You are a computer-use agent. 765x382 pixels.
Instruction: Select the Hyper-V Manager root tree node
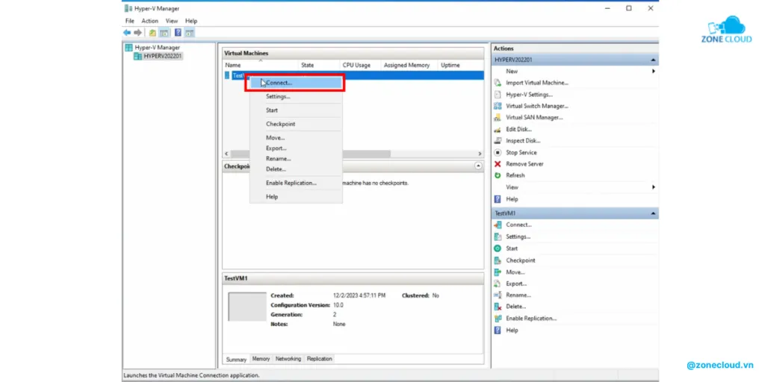pyautogui.click(x=157, y=47)
